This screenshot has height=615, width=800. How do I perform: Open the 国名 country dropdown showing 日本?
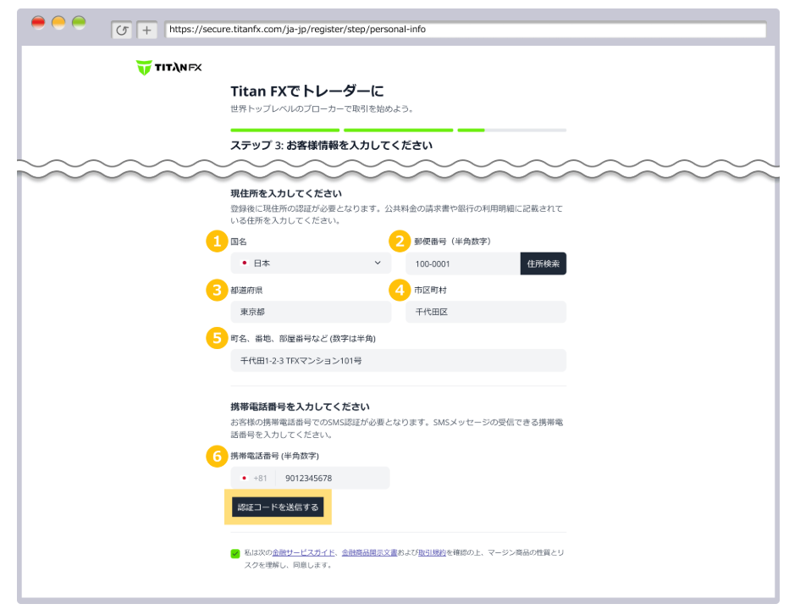point(311,263)
